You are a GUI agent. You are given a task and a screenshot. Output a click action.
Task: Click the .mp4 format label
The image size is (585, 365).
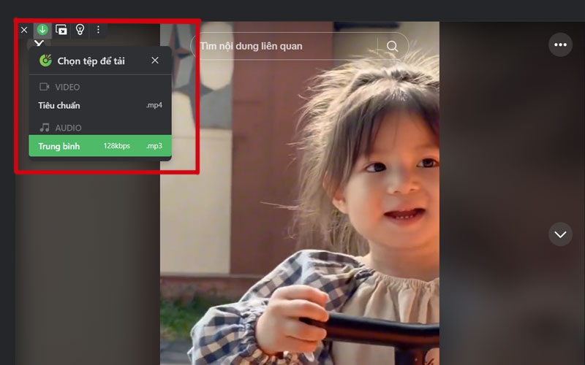[154, 105]
